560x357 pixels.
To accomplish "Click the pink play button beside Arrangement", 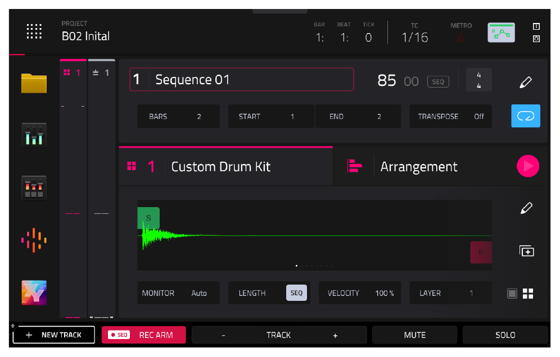I will point(528,166).
